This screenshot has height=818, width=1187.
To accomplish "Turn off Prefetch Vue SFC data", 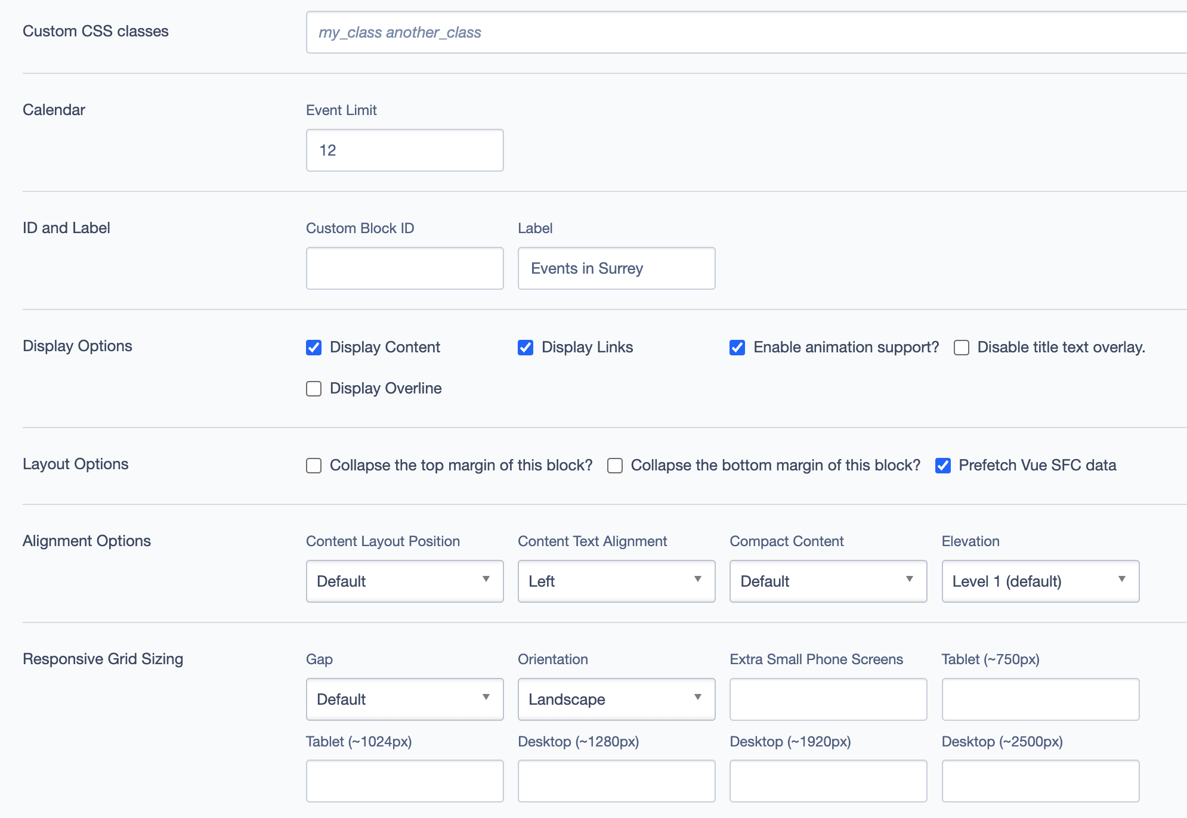I will [x=944, y=466].
